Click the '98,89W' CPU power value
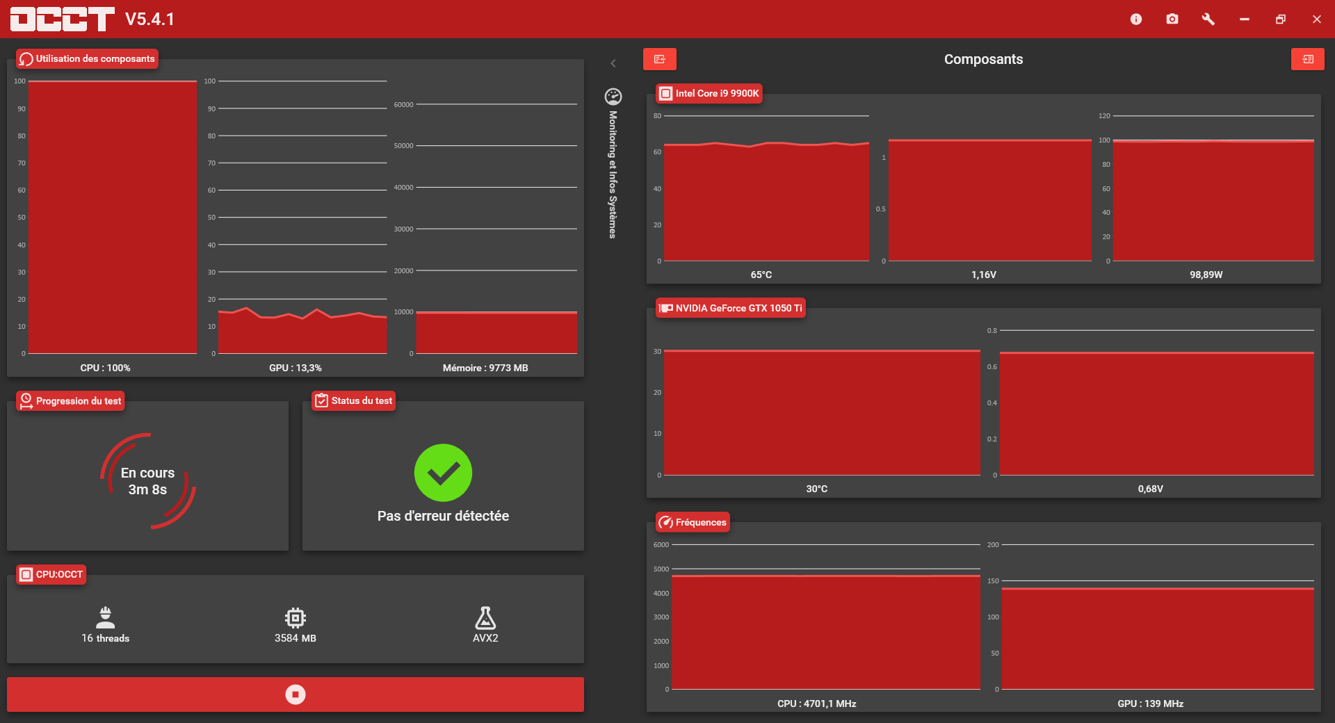Viewport: 1335px width, 723px height. click(x=1206, y=275)
